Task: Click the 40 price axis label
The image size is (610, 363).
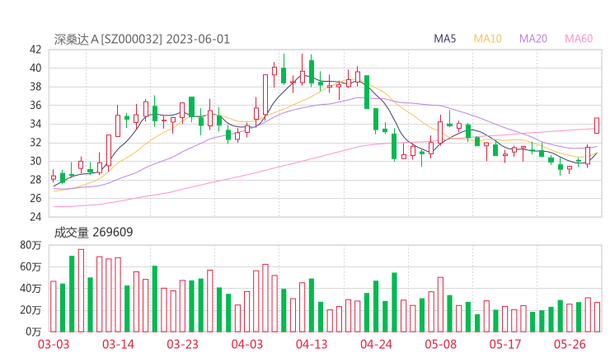Action: coord(35,68)
